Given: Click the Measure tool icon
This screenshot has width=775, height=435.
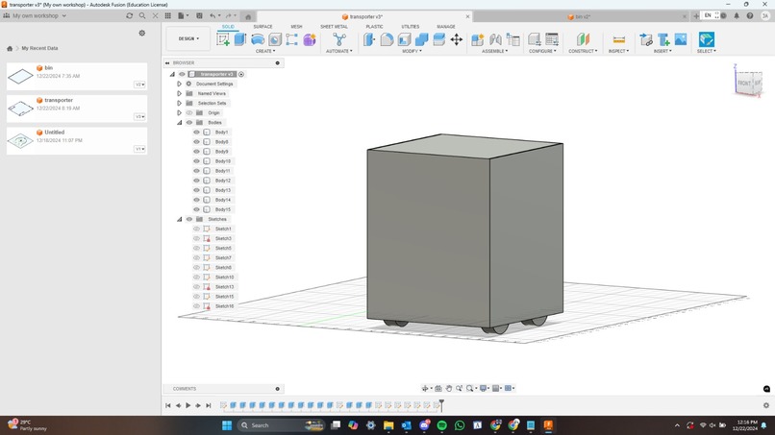Looking at the screenshot, I should [619, 39].
